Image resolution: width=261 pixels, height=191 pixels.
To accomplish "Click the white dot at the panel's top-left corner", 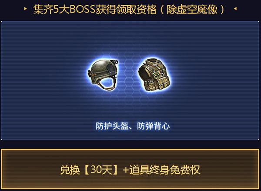I will (1, 22).
